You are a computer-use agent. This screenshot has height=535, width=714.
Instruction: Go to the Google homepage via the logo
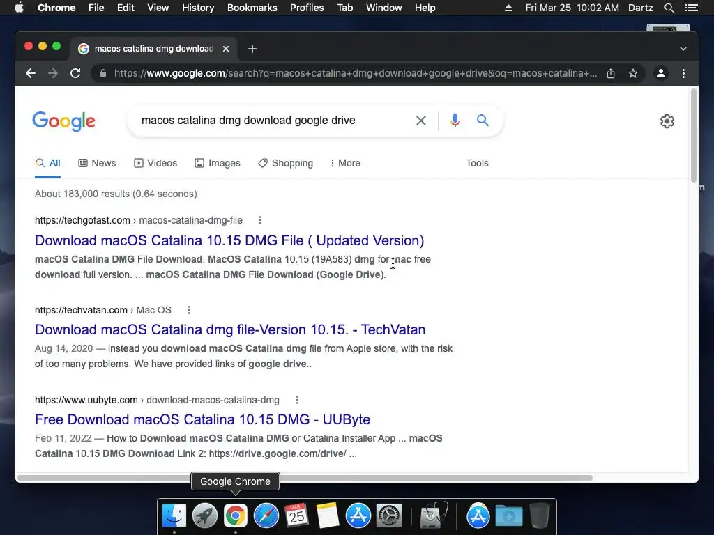(63, 121)
